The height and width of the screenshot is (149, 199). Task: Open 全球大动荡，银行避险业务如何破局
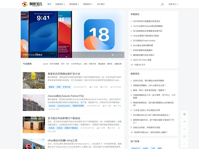(148, 81)
